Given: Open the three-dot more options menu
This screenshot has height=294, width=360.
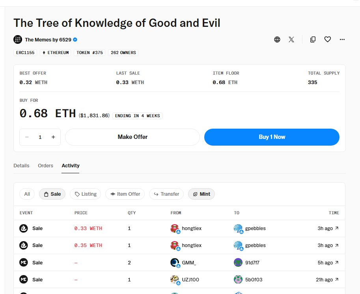Looking at the screenshot, I should point(342,39).
